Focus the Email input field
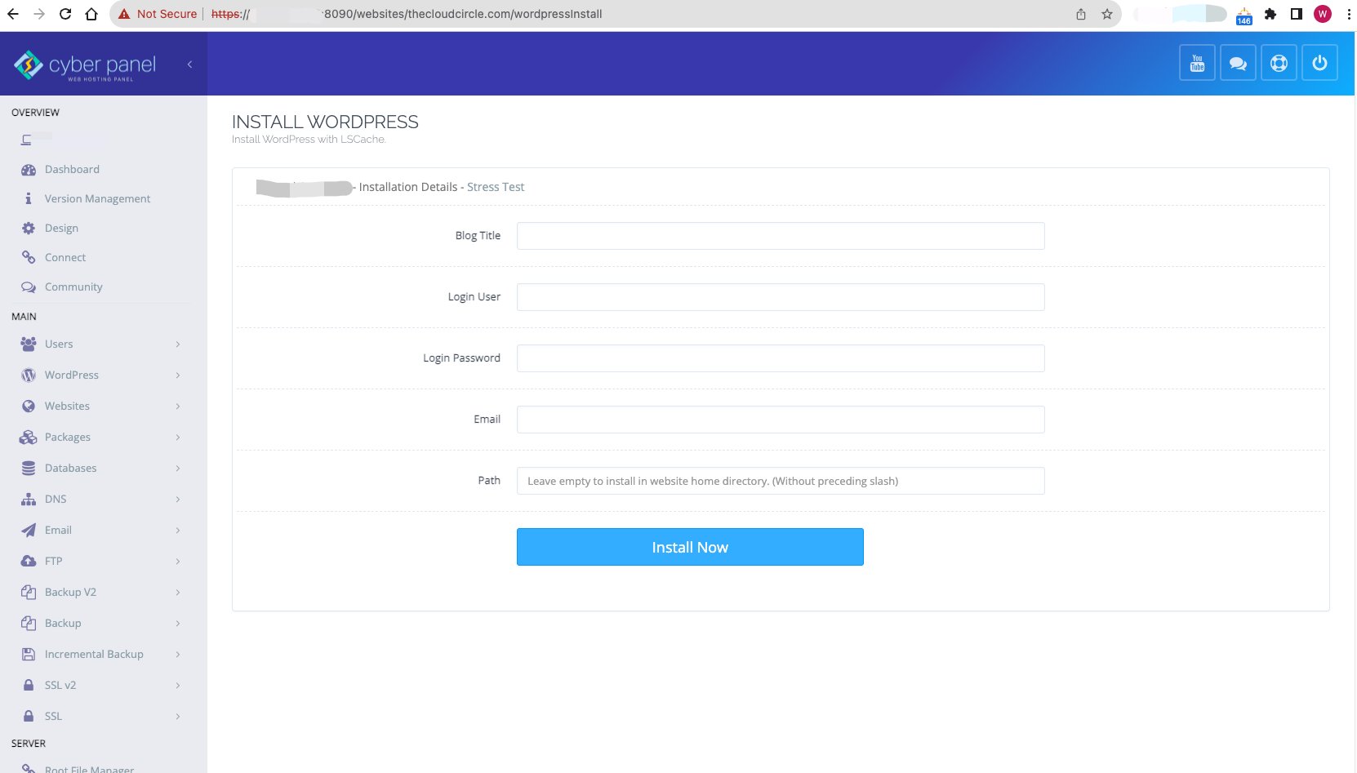The width and height of the screenshot is (1357, 773). tap(781, 420)
